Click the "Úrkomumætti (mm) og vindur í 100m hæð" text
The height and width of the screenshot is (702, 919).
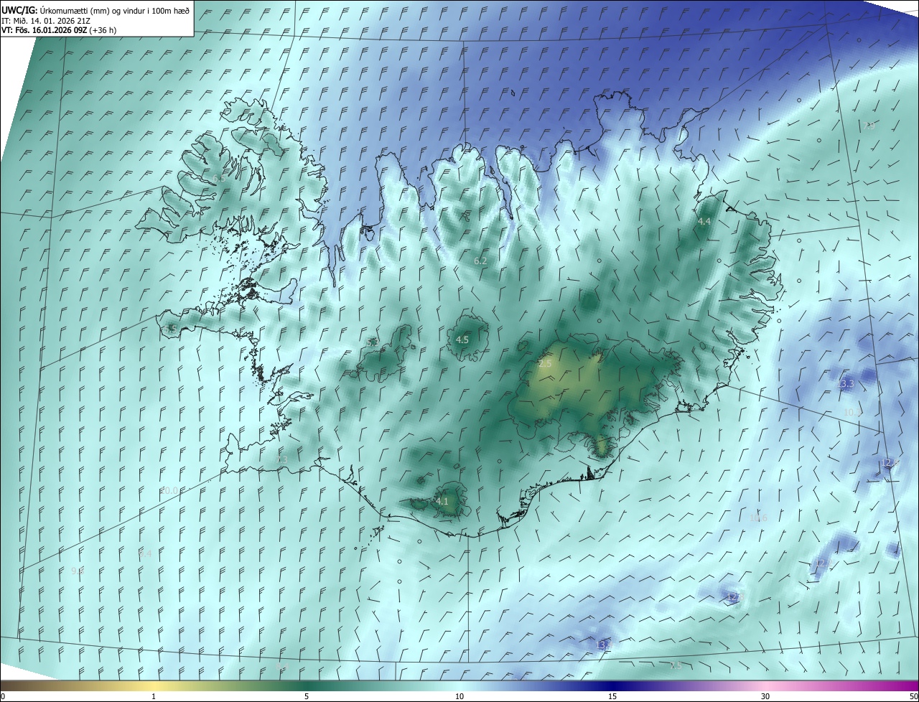[x=115, y=10]
